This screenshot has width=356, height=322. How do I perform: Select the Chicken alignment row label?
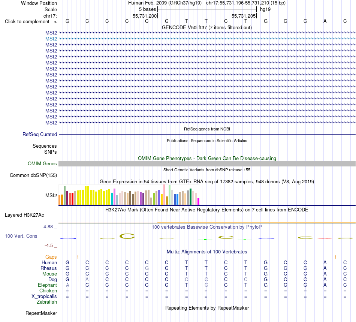tap(48, 291)
